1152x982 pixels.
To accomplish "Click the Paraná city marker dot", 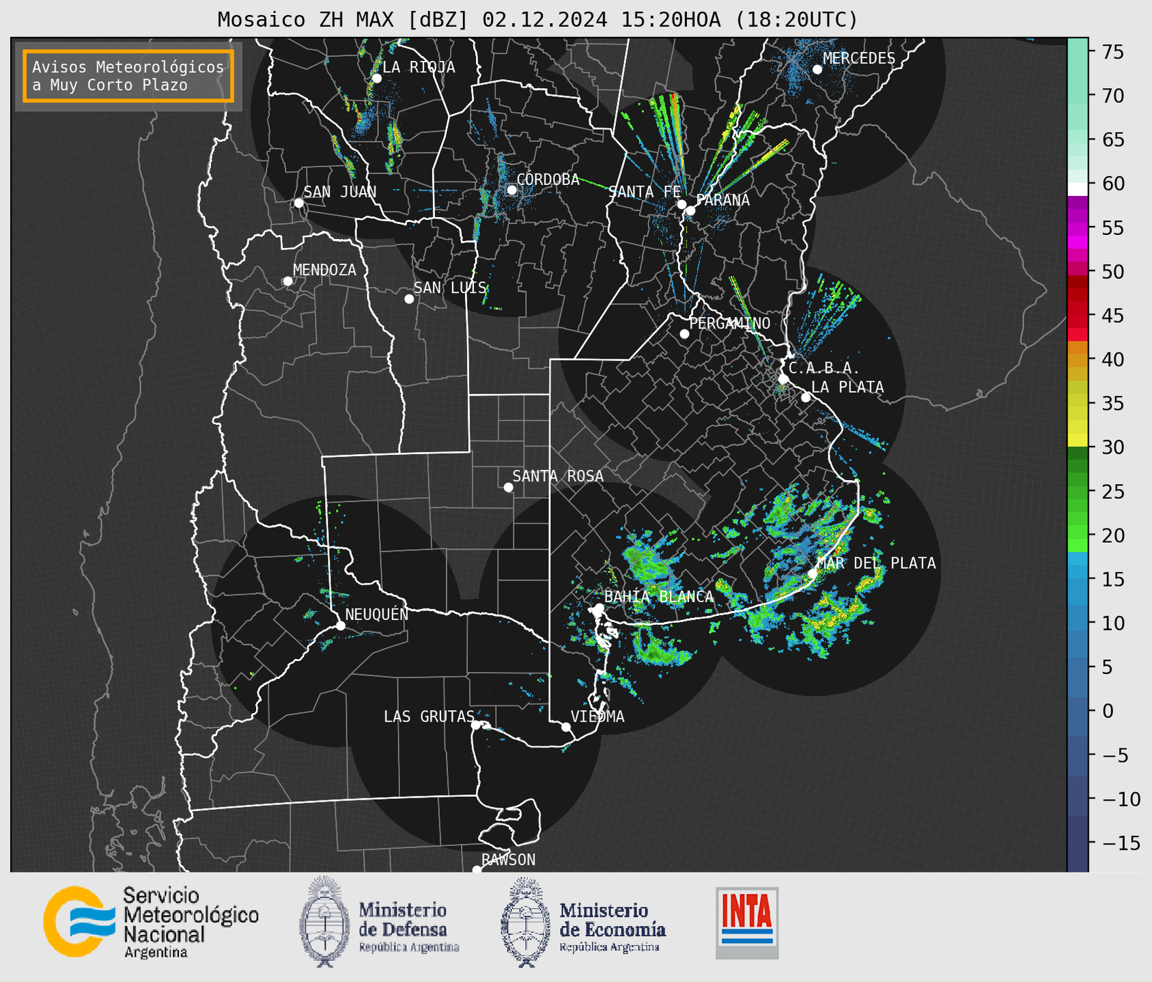I will point(690,210).
